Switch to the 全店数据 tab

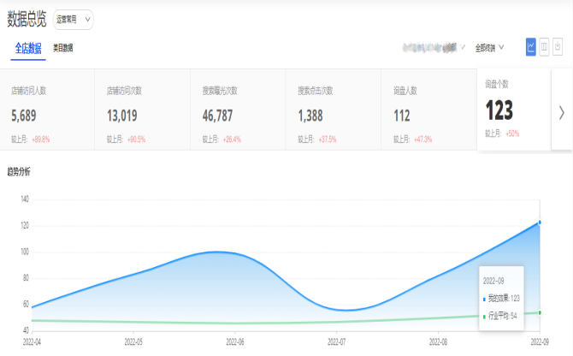pyautogui.click(x=28, y=48)
